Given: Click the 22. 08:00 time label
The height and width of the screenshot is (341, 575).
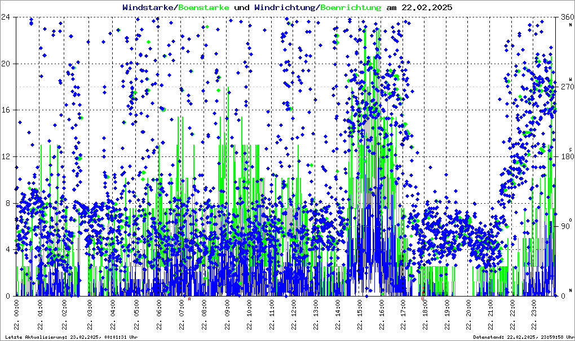Looking at the screenshot, I should click(x=204, y=315).
